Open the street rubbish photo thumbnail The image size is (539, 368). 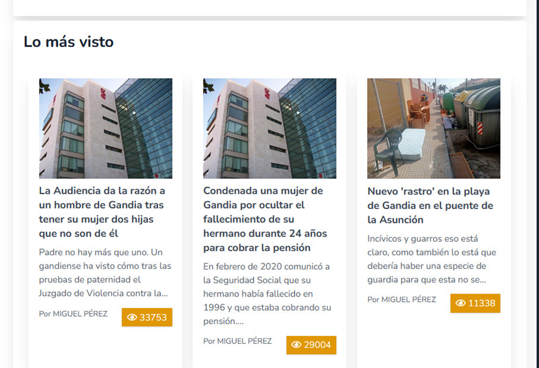pyautogui.click(x=434, y=128)
